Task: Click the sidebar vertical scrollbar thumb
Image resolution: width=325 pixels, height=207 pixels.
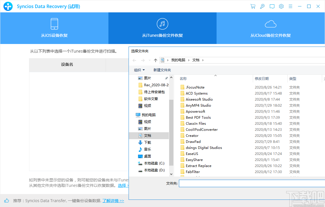Action: pos(171,133)
